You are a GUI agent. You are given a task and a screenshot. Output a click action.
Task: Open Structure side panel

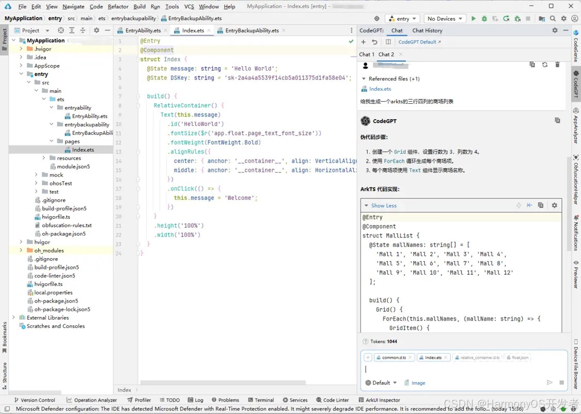point(5,375)
